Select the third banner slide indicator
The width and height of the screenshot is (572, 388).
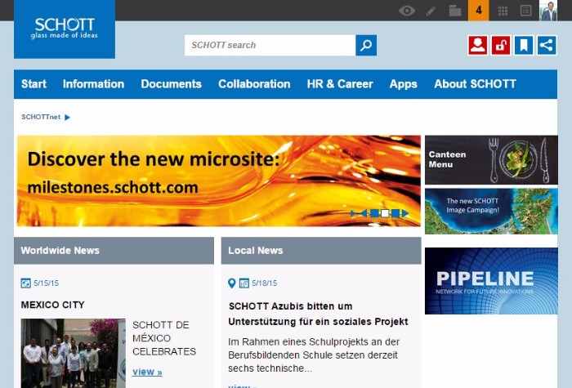(395, 213)
